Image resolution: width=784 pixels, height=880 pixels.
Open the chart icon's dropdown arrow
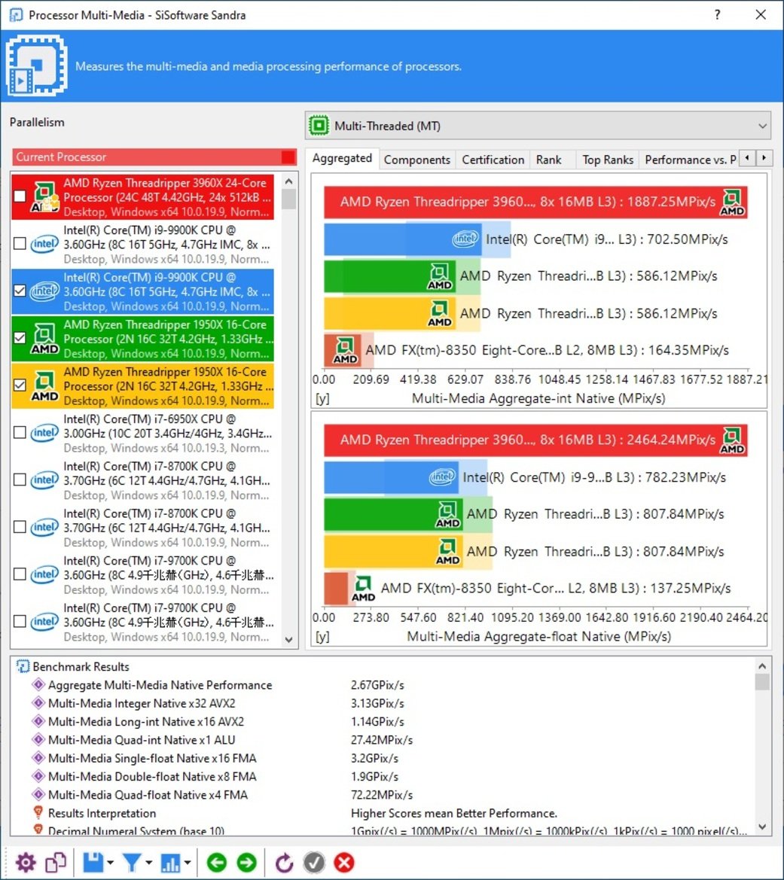click(x=188, y=863)
